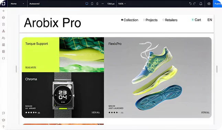Click the undo arrow in top bar
Image resolution: width=222 pixels, height=130 pixels.
point(190,4)
